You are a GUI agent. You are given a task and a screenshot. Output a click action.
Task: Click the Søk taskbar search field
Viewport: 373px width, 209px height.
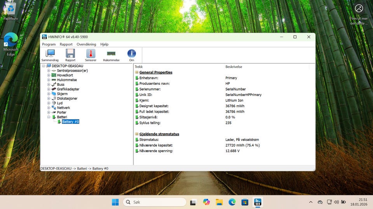click(x=155, y=202)
